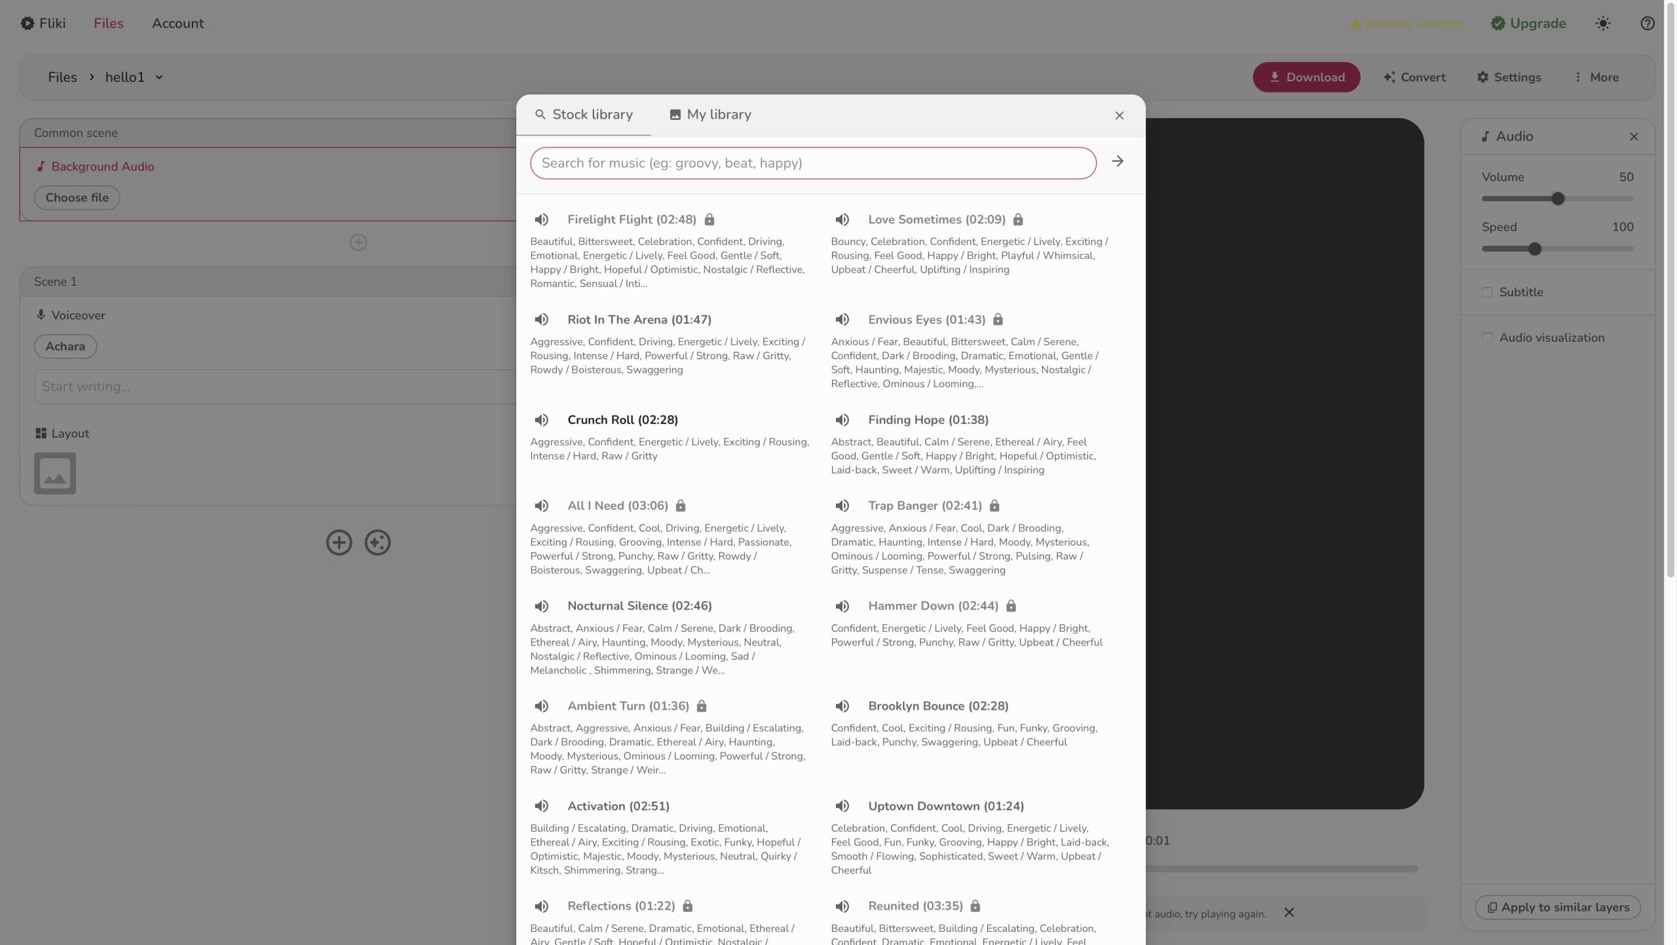Click AI generate scene sparkle icon

point(377,543)
